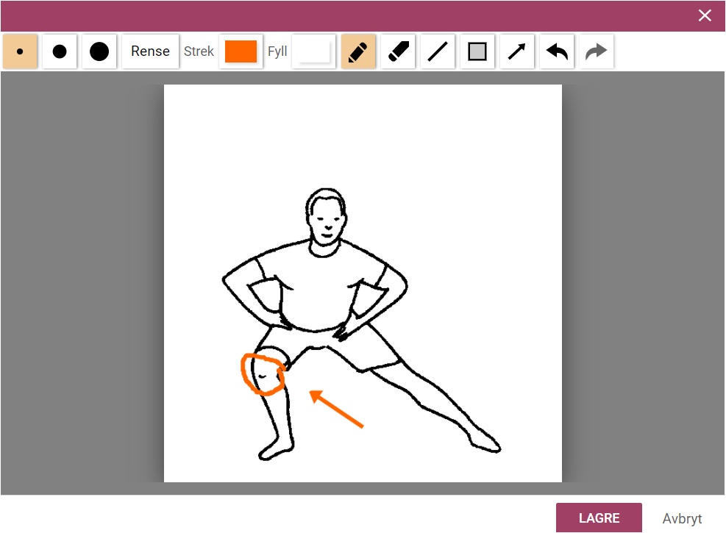This screenshot has width=726, height=533.
Task: Redo the undone drawing action
Action: point(597,51)
